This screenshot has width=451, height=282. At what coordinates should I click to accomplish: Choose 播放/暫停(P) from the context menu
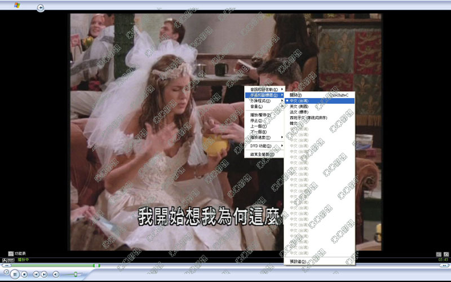[264, 115]
